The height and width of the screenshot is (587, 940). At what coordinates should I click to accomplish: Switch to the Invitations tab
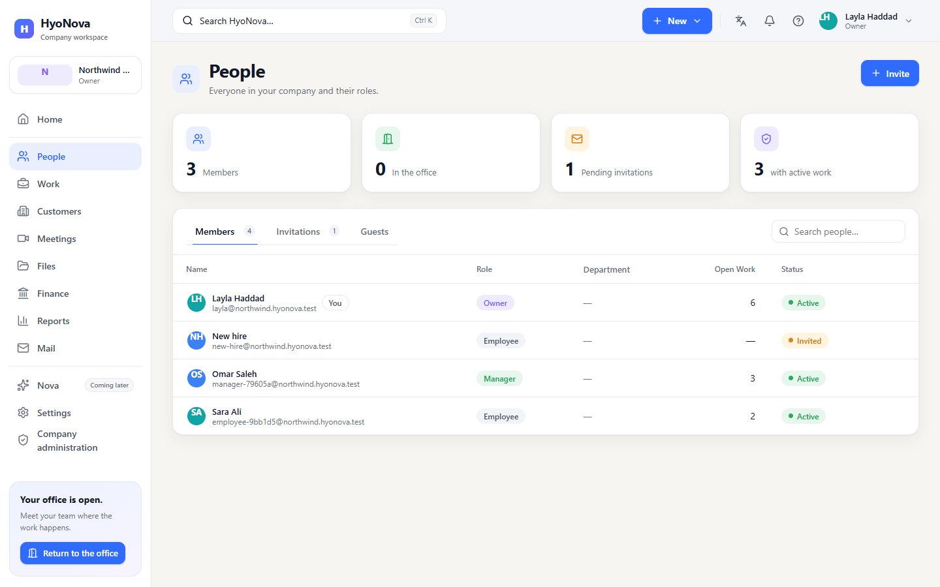[x=307, y=232]
